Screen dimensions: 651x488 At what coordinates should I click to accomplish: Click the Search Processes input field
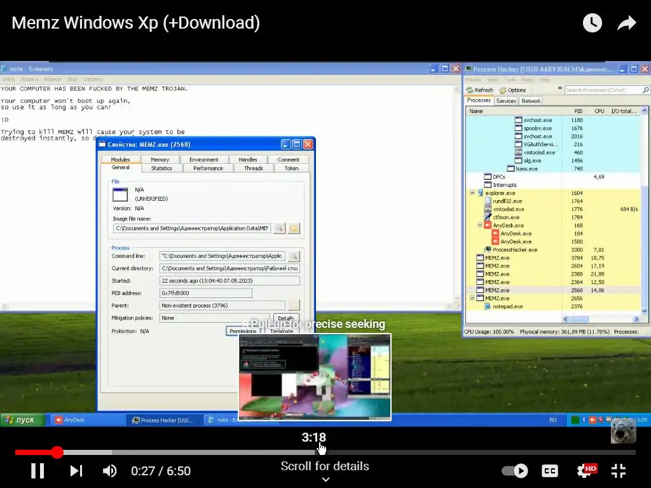pos(603,90)
